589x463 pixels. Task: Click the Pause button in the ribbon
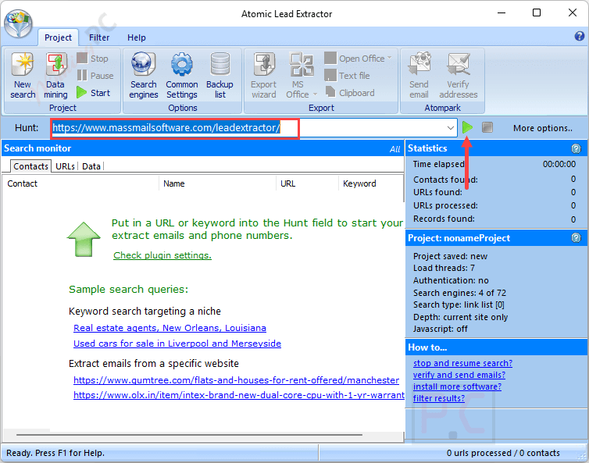(95, 76)
